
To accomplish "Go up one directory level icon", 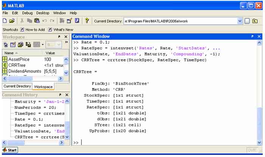I will (255, 21).
